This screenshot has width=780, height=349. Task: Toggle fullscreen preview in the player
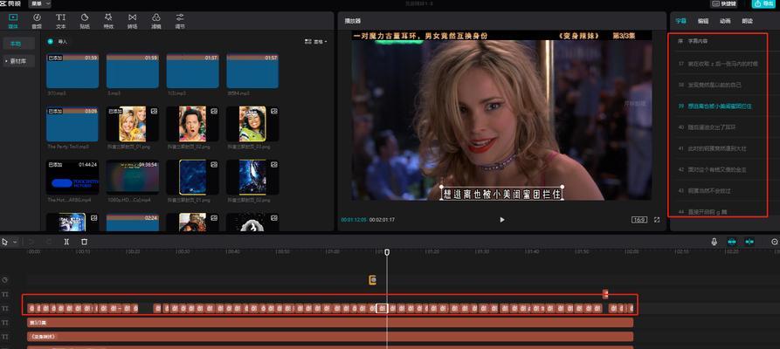657,220
